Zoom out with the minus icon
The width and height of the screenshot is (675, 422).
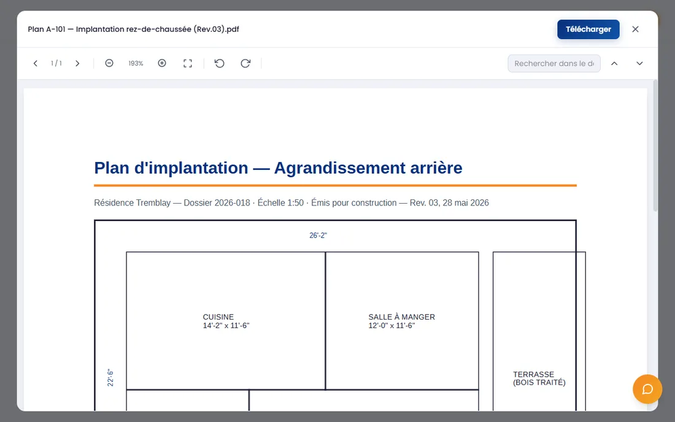(x=109, y=63)
